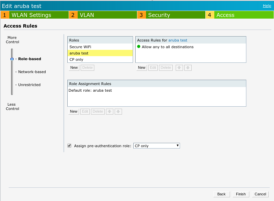Add a new role assignment rule
The height and width of the screenshot is (201, 274).
tap(73, 111)
